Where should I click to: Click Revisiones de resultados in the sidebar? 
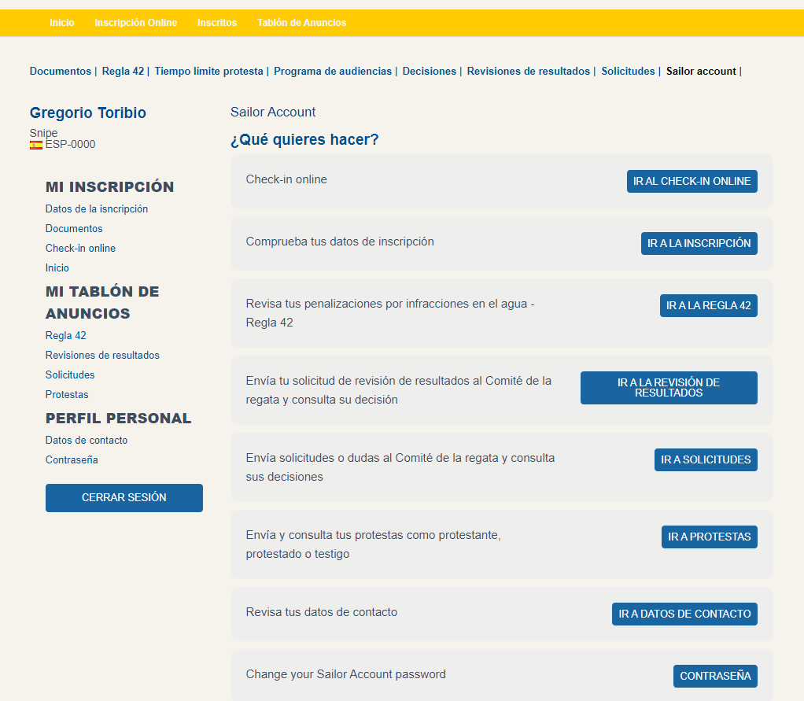(102, 356)
